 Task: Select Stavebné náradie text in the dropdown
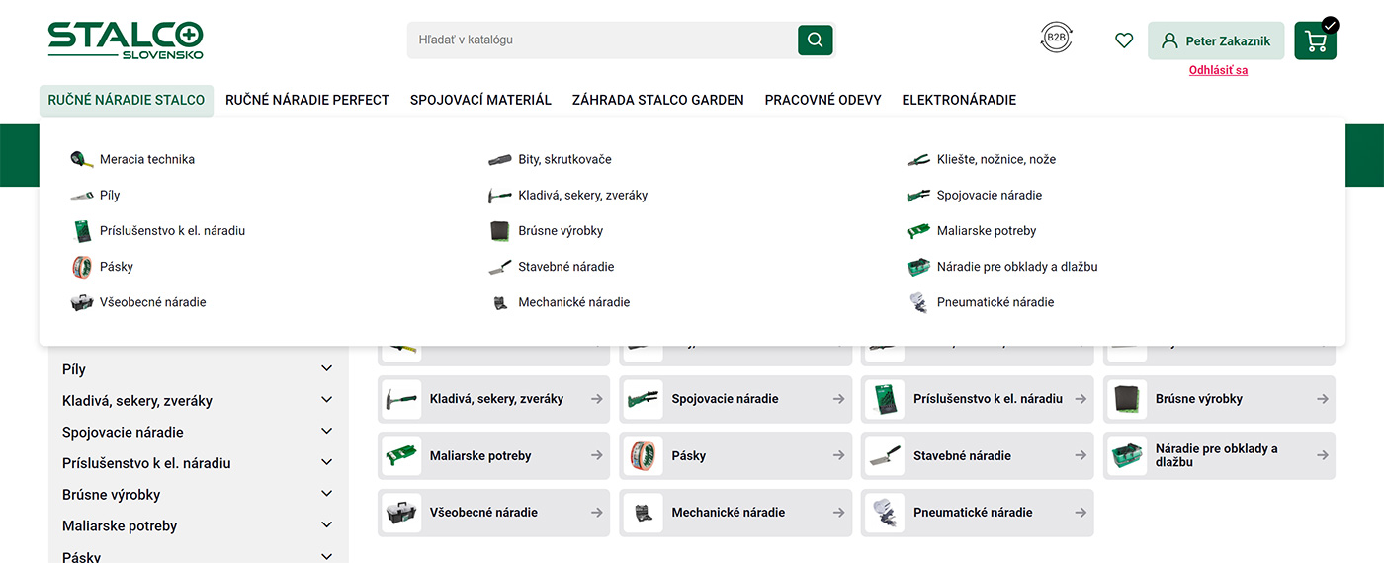566,267
